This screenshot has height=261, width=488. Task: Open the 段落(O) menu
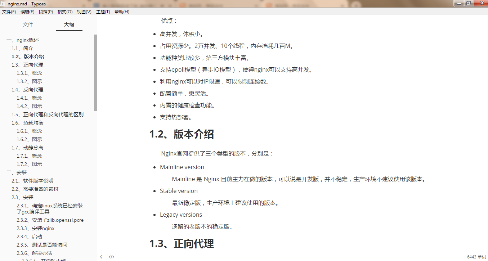46,12
